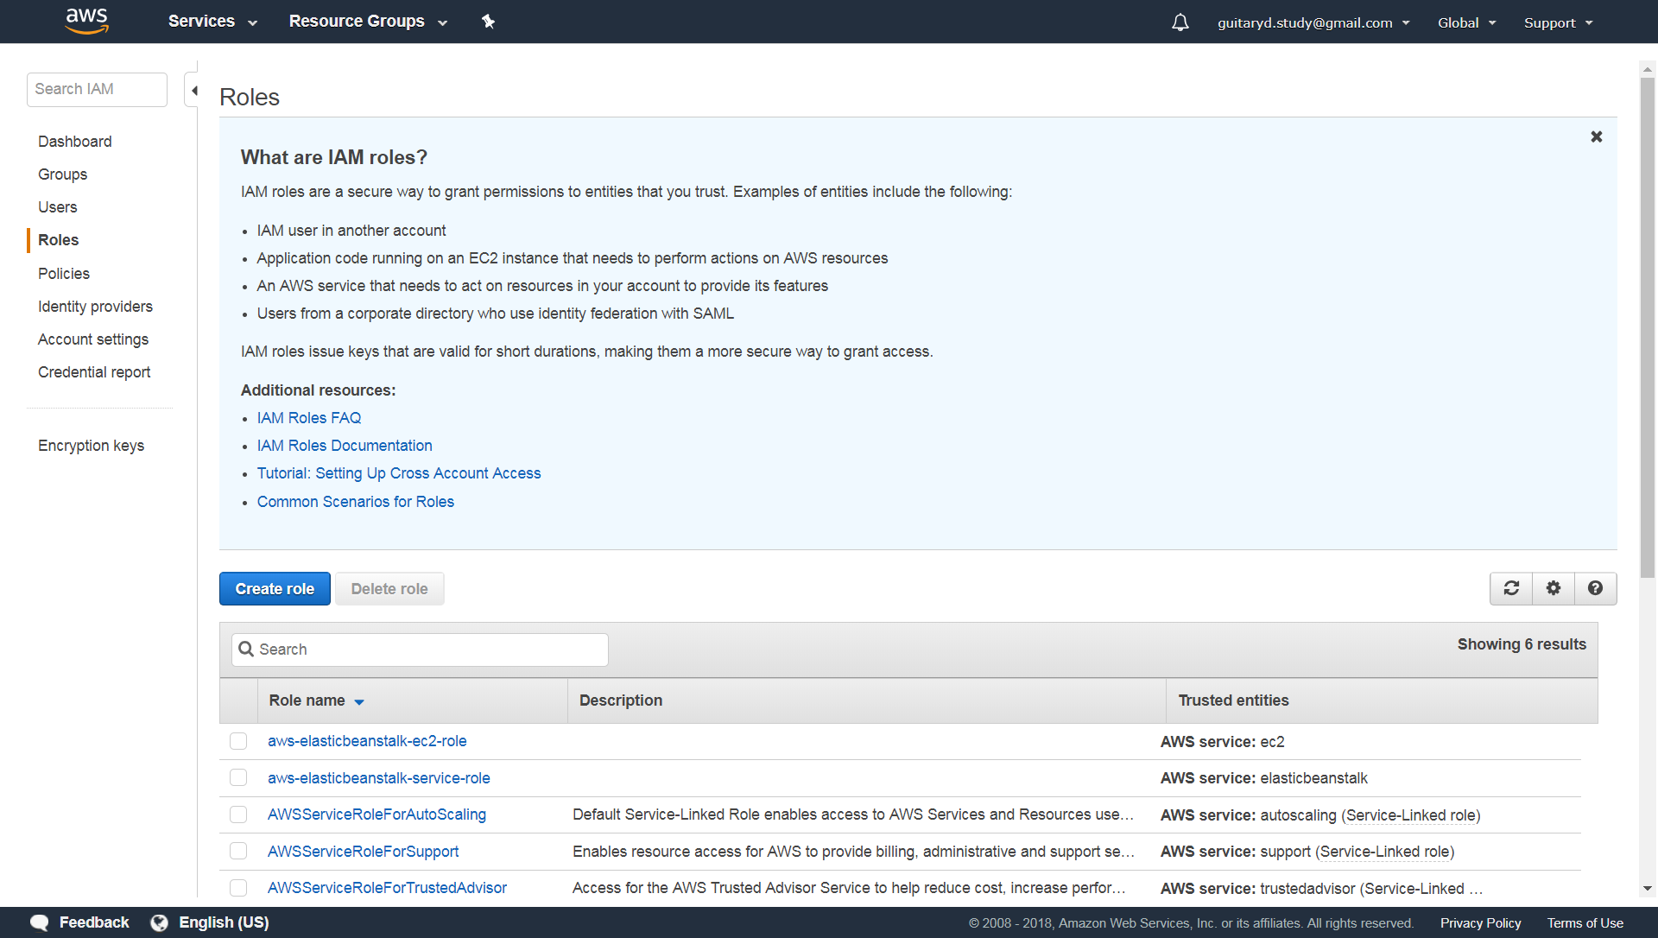1658x938 pixels.
Task: Open Account settings in the sidebar
Action: click(93, 339)
